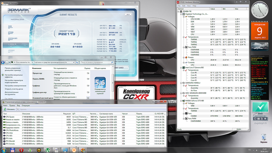The image size is (272, 153).
Task: Open Открыть очистку диска link
Action: click(14, 89)
